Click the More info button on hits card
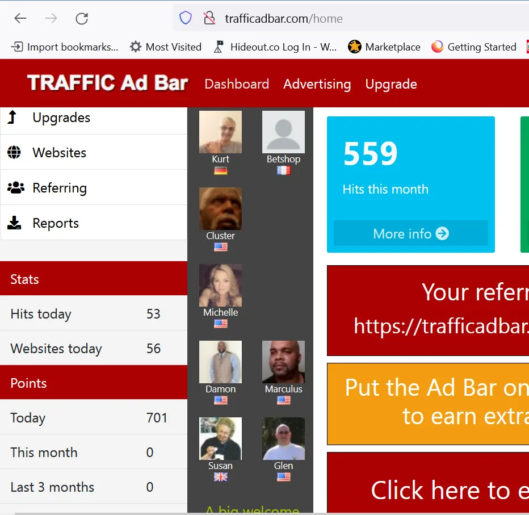 (410, 233)
